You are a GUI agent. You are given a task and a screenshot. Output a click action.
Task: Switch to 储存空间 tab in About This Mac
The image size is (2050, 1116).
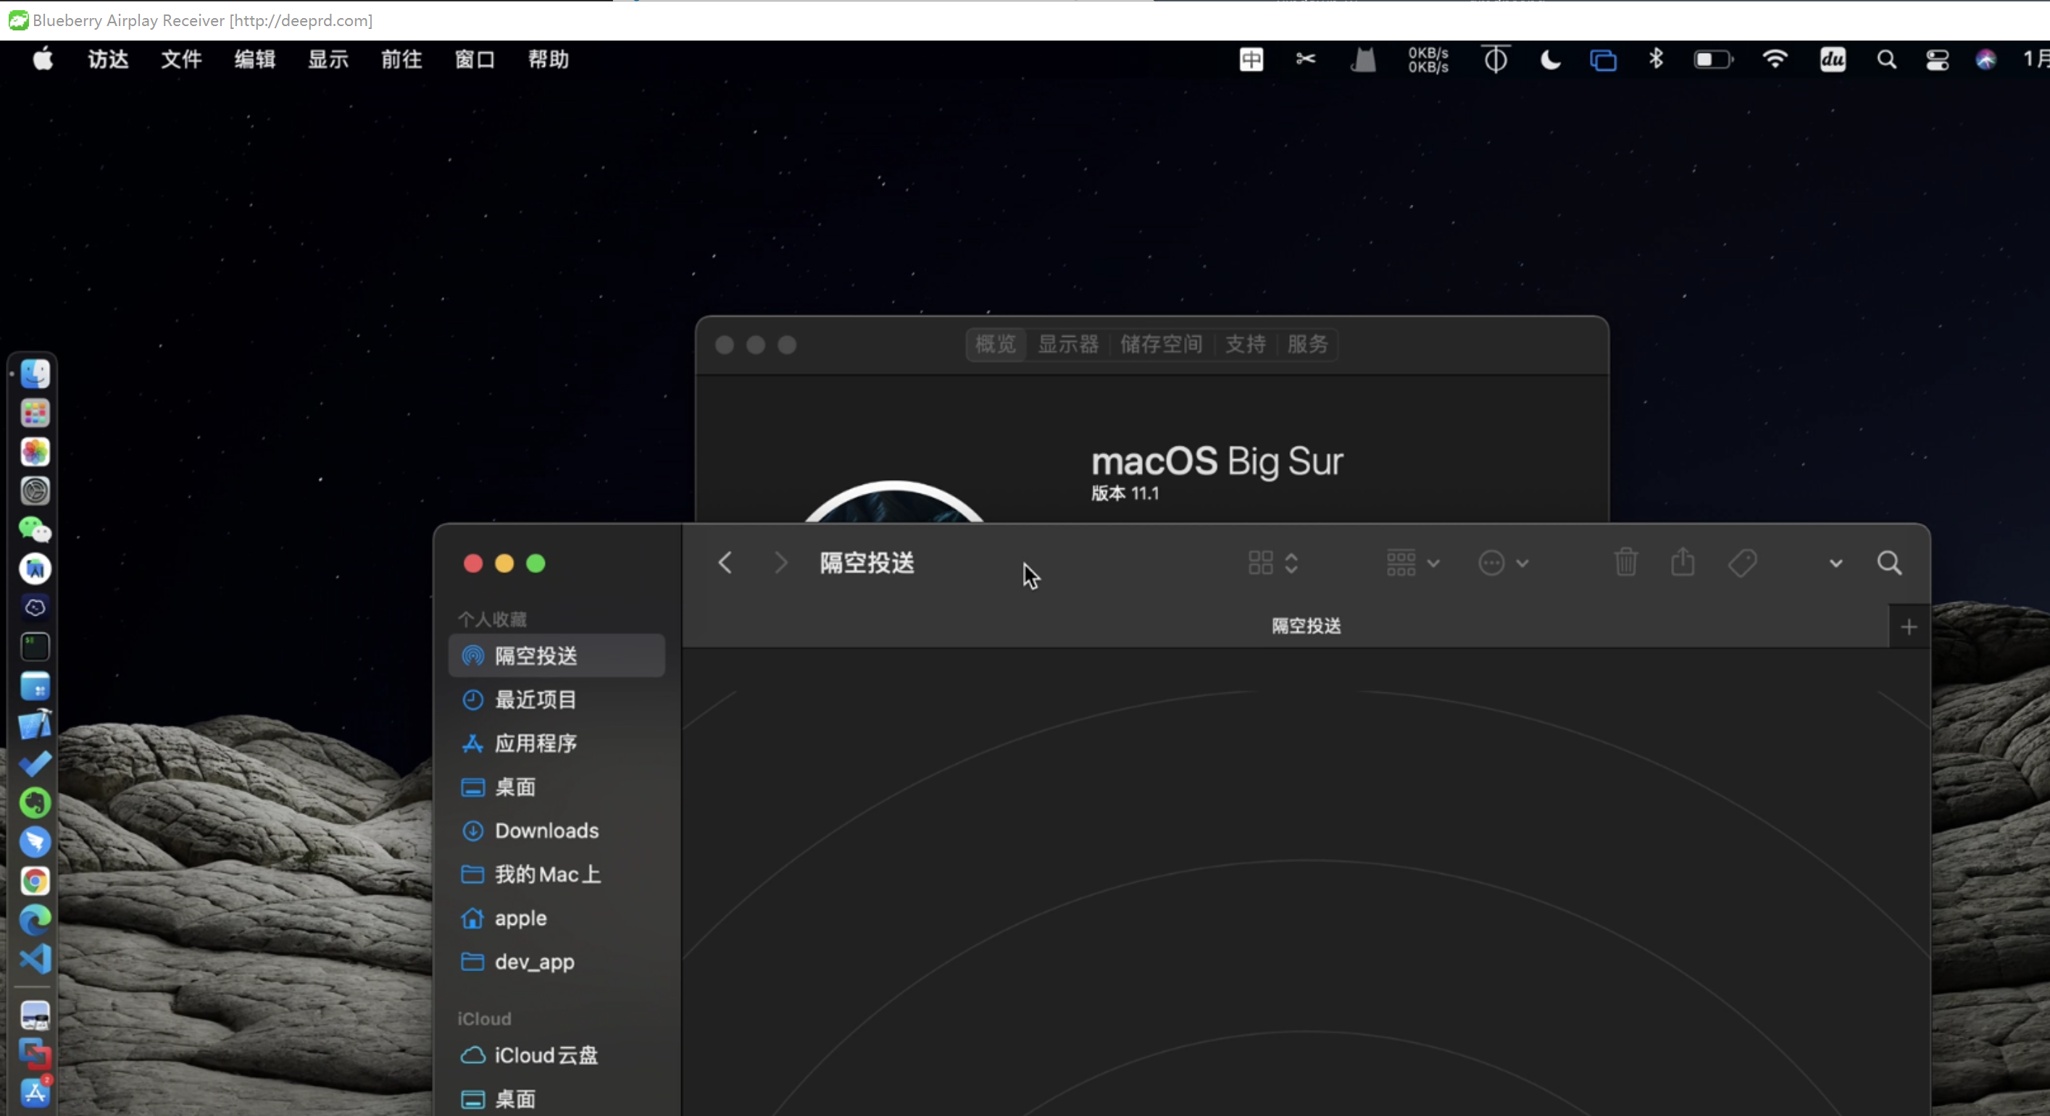coord(1161,345)
